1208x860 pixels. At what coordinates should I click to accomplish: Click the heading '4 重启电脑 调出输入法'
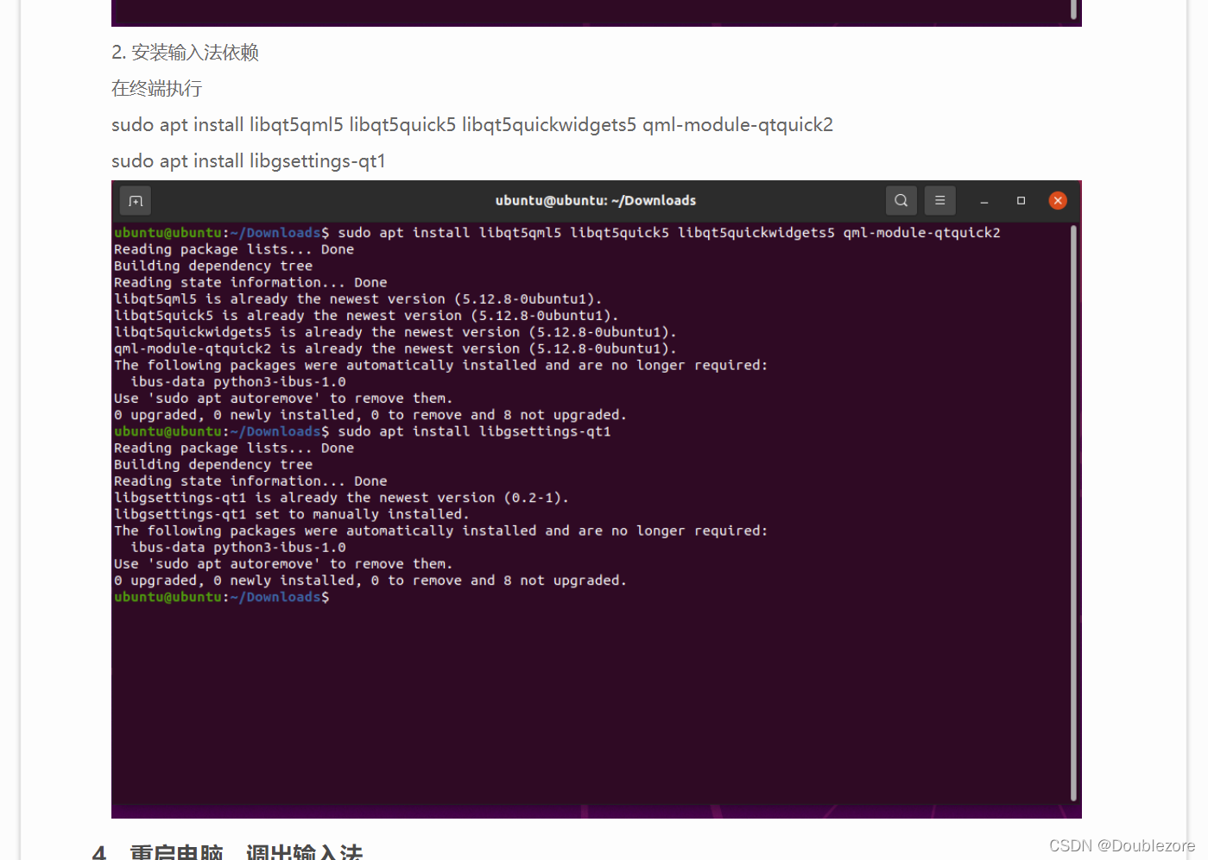(x=228, y=852)
